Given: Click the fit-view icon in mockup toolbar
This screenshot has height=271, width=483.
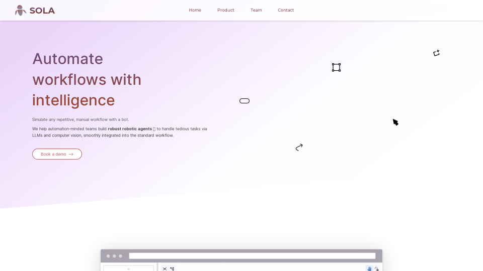Looking at the screenshot, I should (x=165, y=268).
